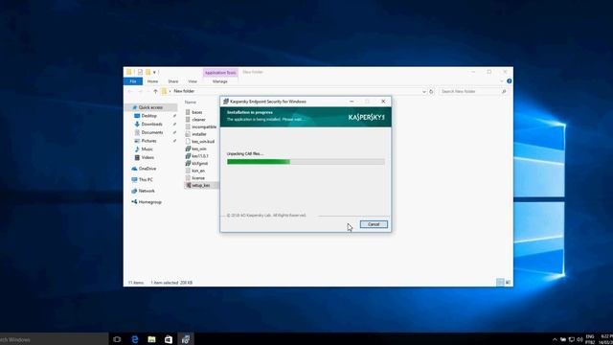The image size is (613, 345).
Task: Open File Explorer from the taskbar
Action: tap(151, 339)
